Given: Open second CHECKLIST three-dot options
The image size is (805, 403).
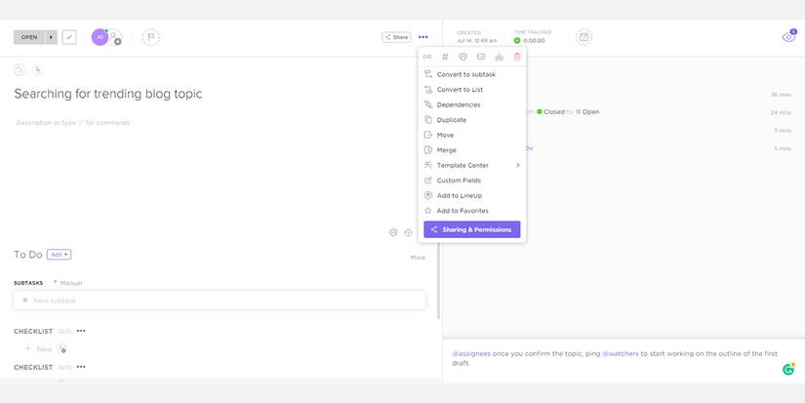Looking at the screenshot, I should 81,367.
